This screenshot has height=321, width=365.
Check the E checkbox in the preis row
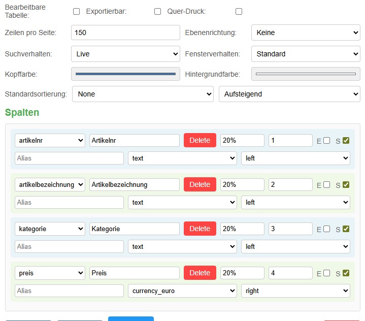pyautogui.click(x=327, y=273)
